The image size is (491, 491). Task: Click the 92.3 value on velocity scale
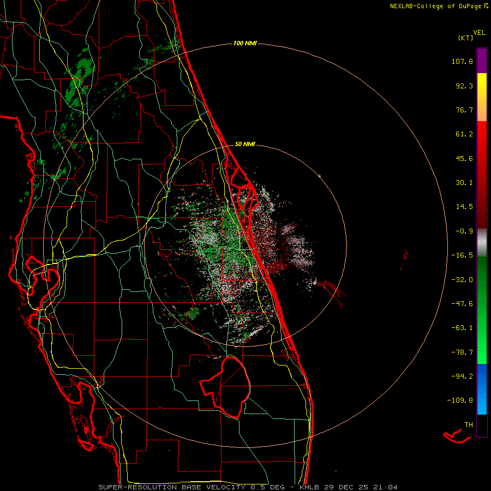click(x=464, y=86)
